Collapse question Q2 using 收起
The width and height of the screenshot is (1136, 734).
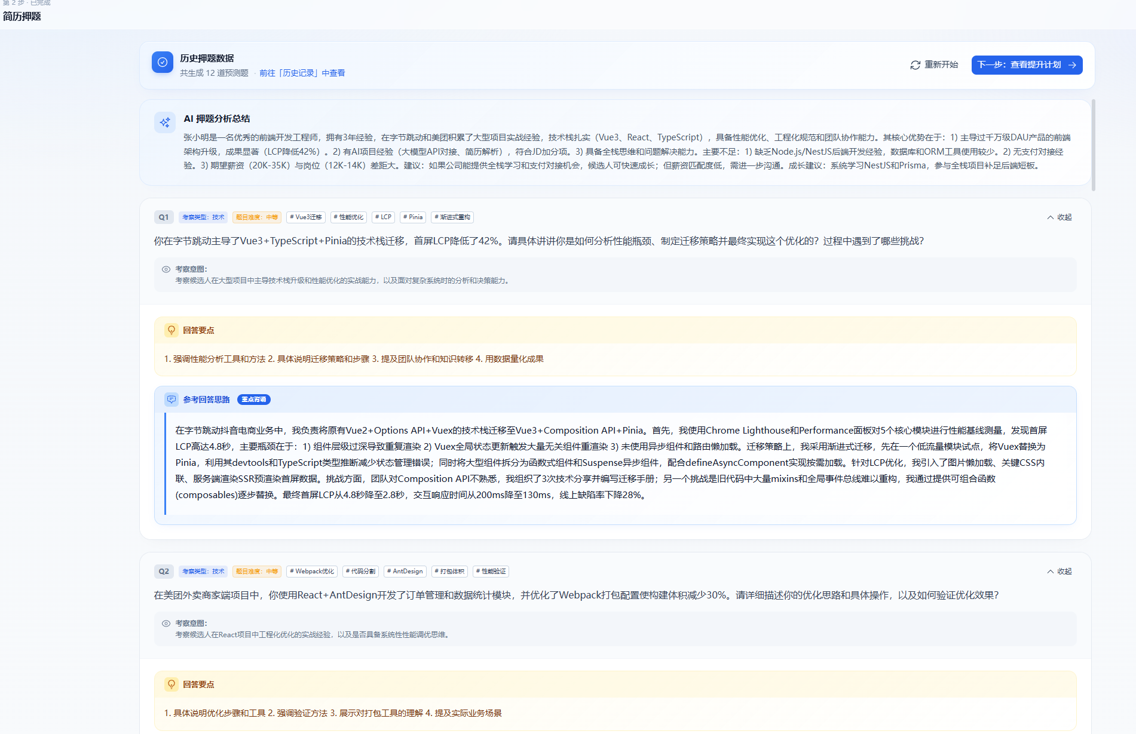pos(1060,572)
